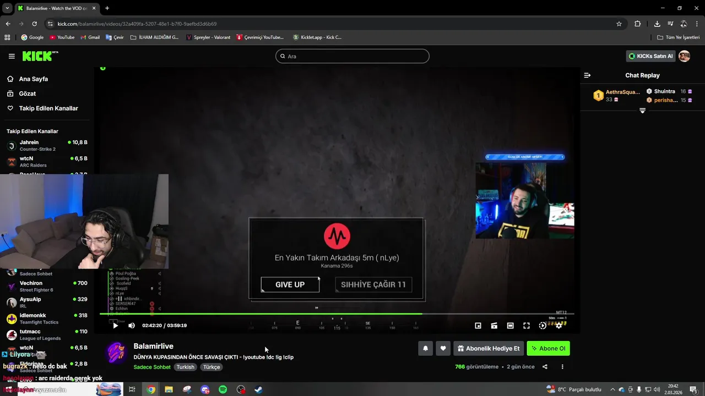Open wtcN ARC Raiders channel row

point(47,162)
